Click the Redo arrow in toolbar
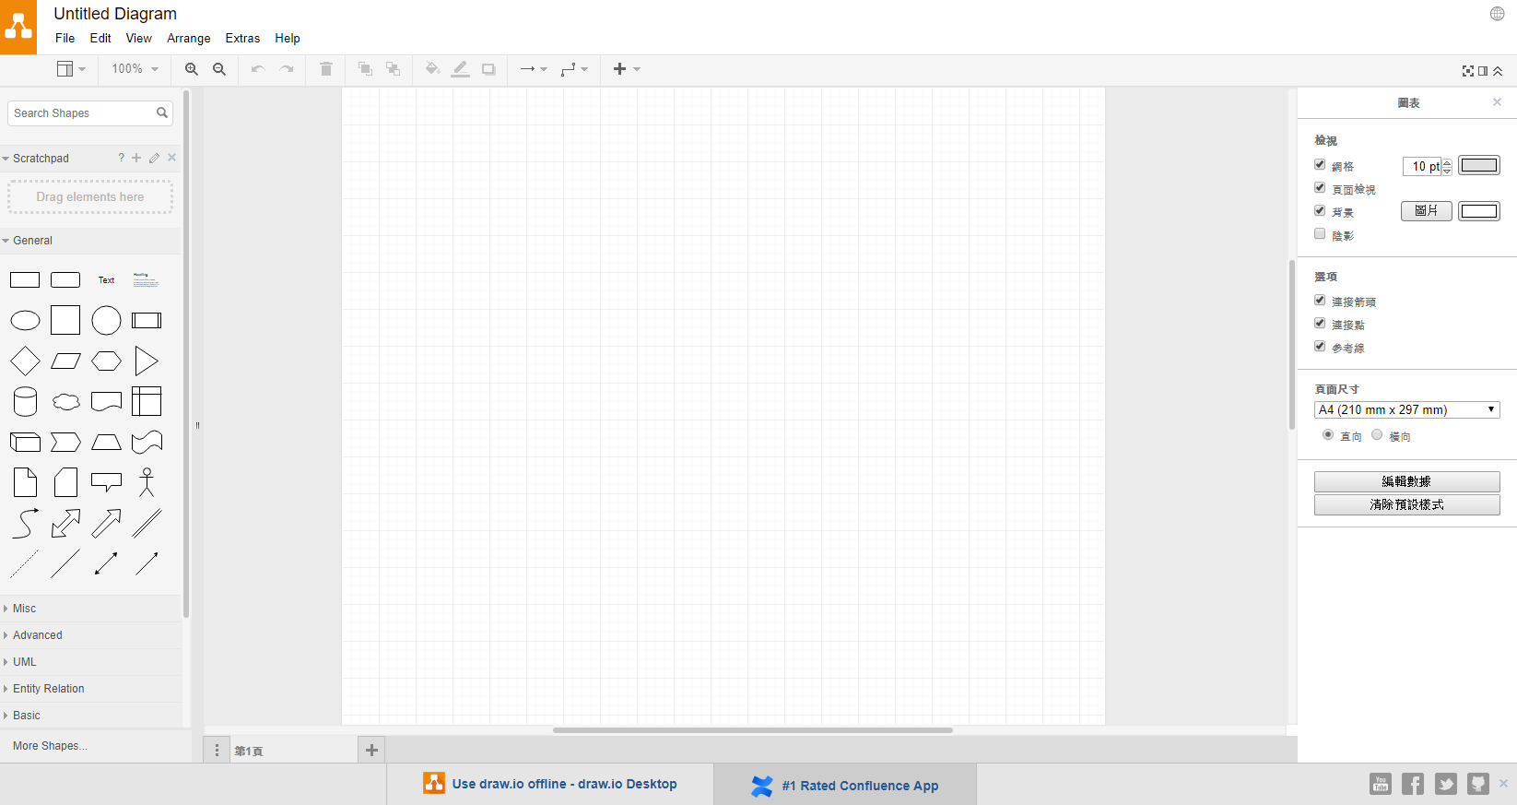 coord(287,69)
